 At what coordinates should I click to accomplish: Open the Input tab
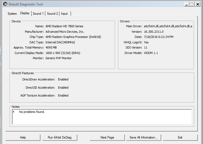click(64, 14)
